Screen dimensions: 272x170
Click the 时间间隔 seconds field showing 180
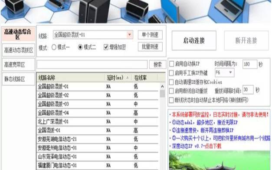click(250, 64)
